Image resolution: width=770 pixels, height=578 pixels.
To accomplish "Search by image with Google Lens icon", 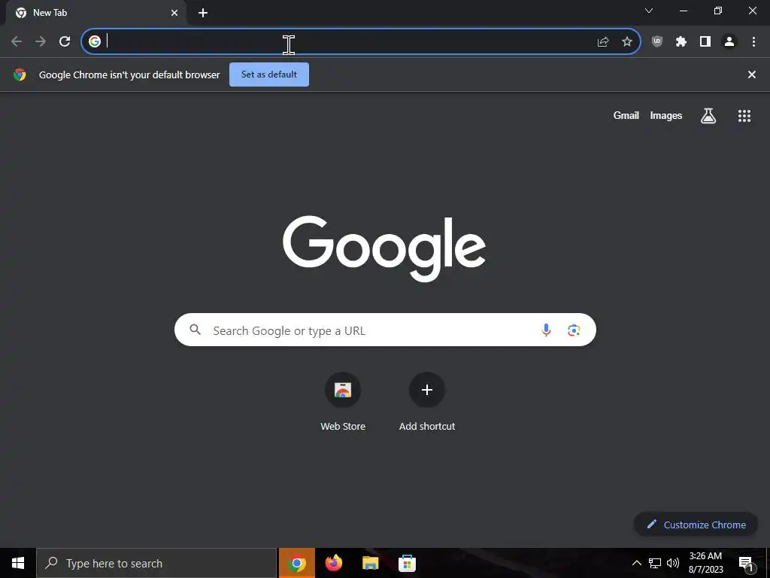I will point(574,330).
